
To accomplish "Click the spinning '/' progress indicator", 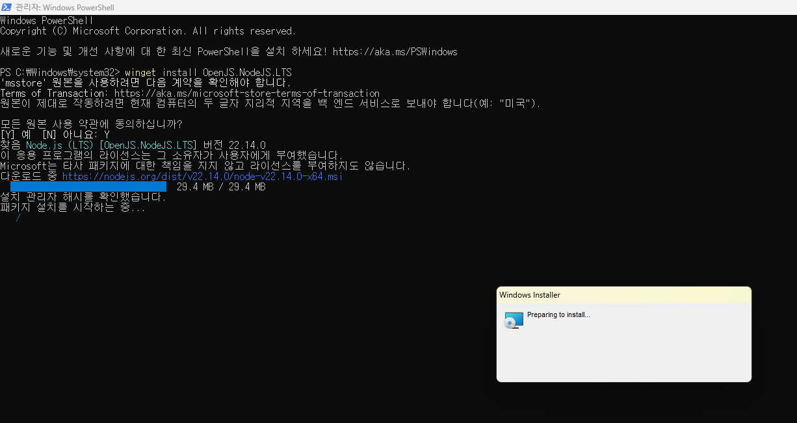I will point(18,218).
